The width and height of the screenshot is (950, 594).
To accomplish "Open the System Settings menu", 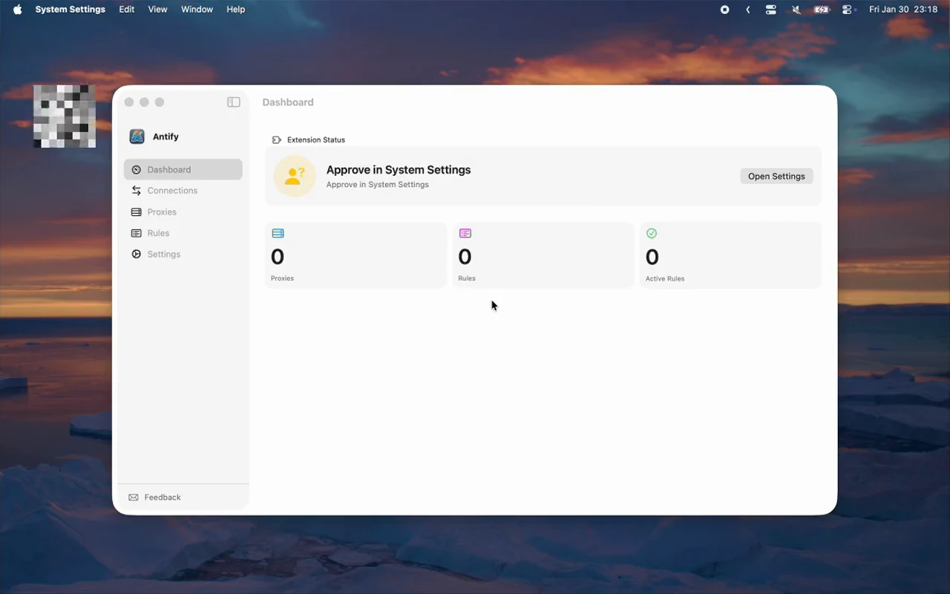I will point(71,10).
